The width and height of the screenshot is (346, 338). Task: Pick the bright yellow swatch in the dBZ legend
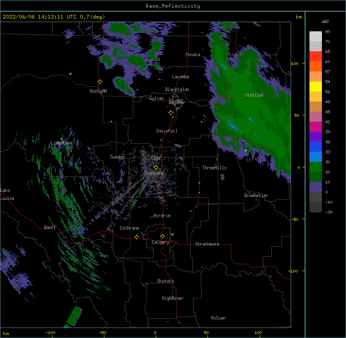point(315,86)
